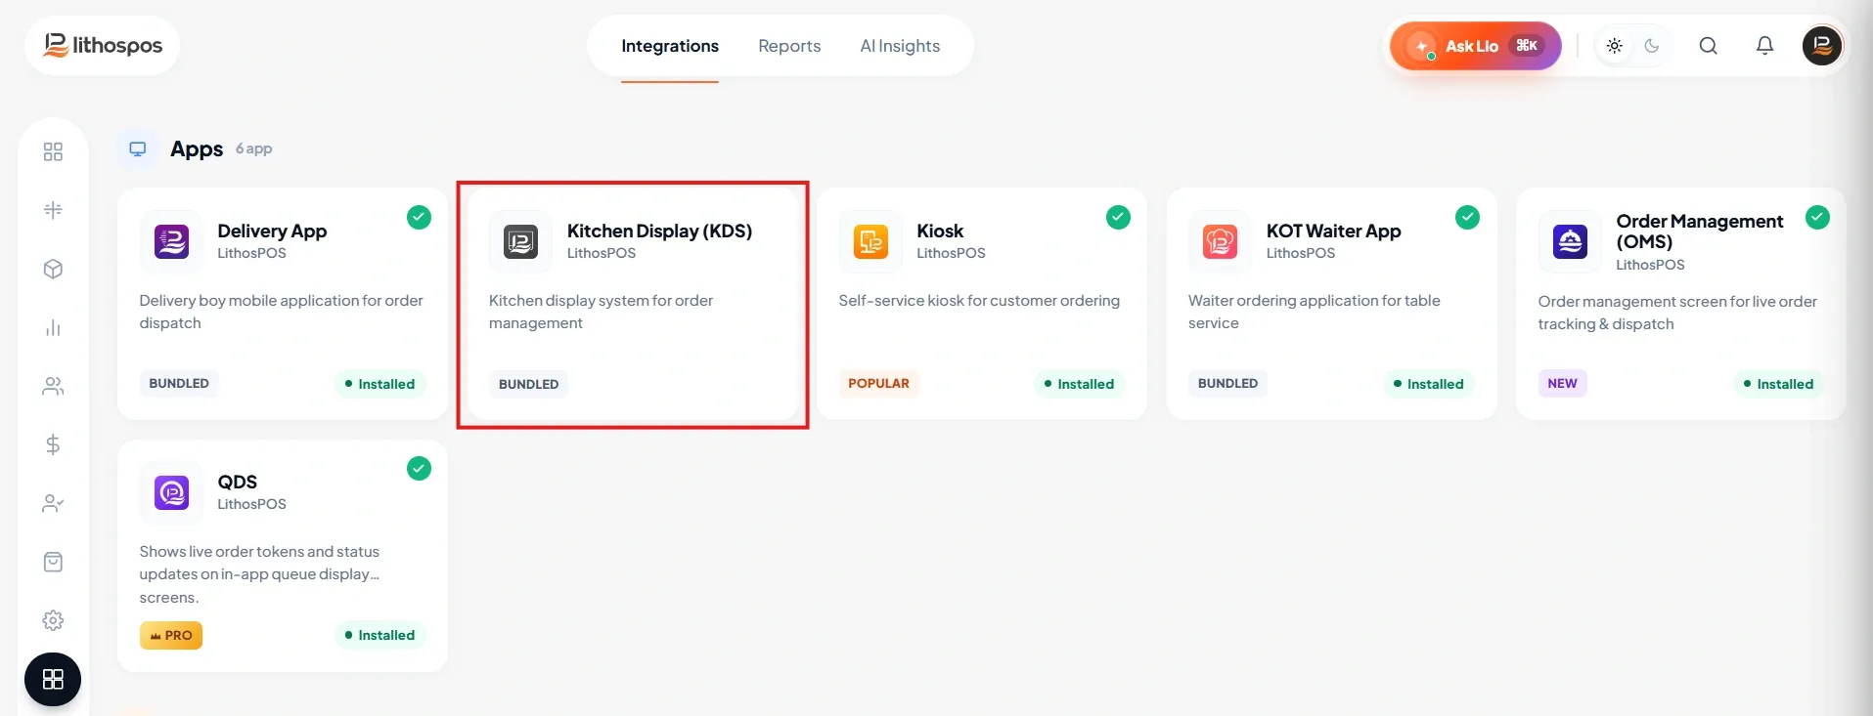Viewport: 1873px width, 716px height.
Task: Go to the AI Insights tab
Action: tap(900, 46)
